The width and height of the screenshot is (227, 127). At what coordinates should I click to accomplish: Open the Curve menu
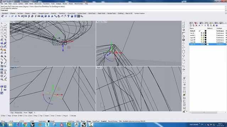pos(15,4)
